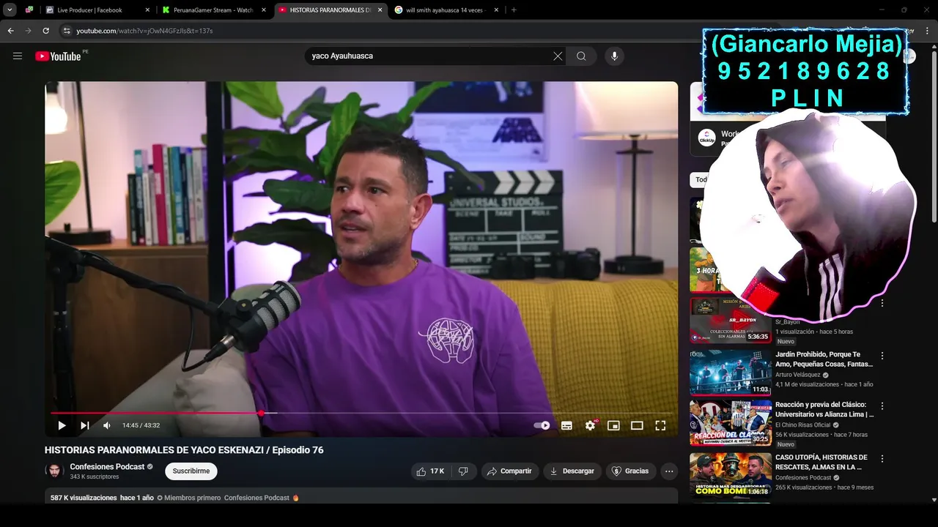The height and width of the screenshot is (527, 938).
Task: Open the Sr_Bayon 5:36:35 video thumbnail
Action: 730,321
